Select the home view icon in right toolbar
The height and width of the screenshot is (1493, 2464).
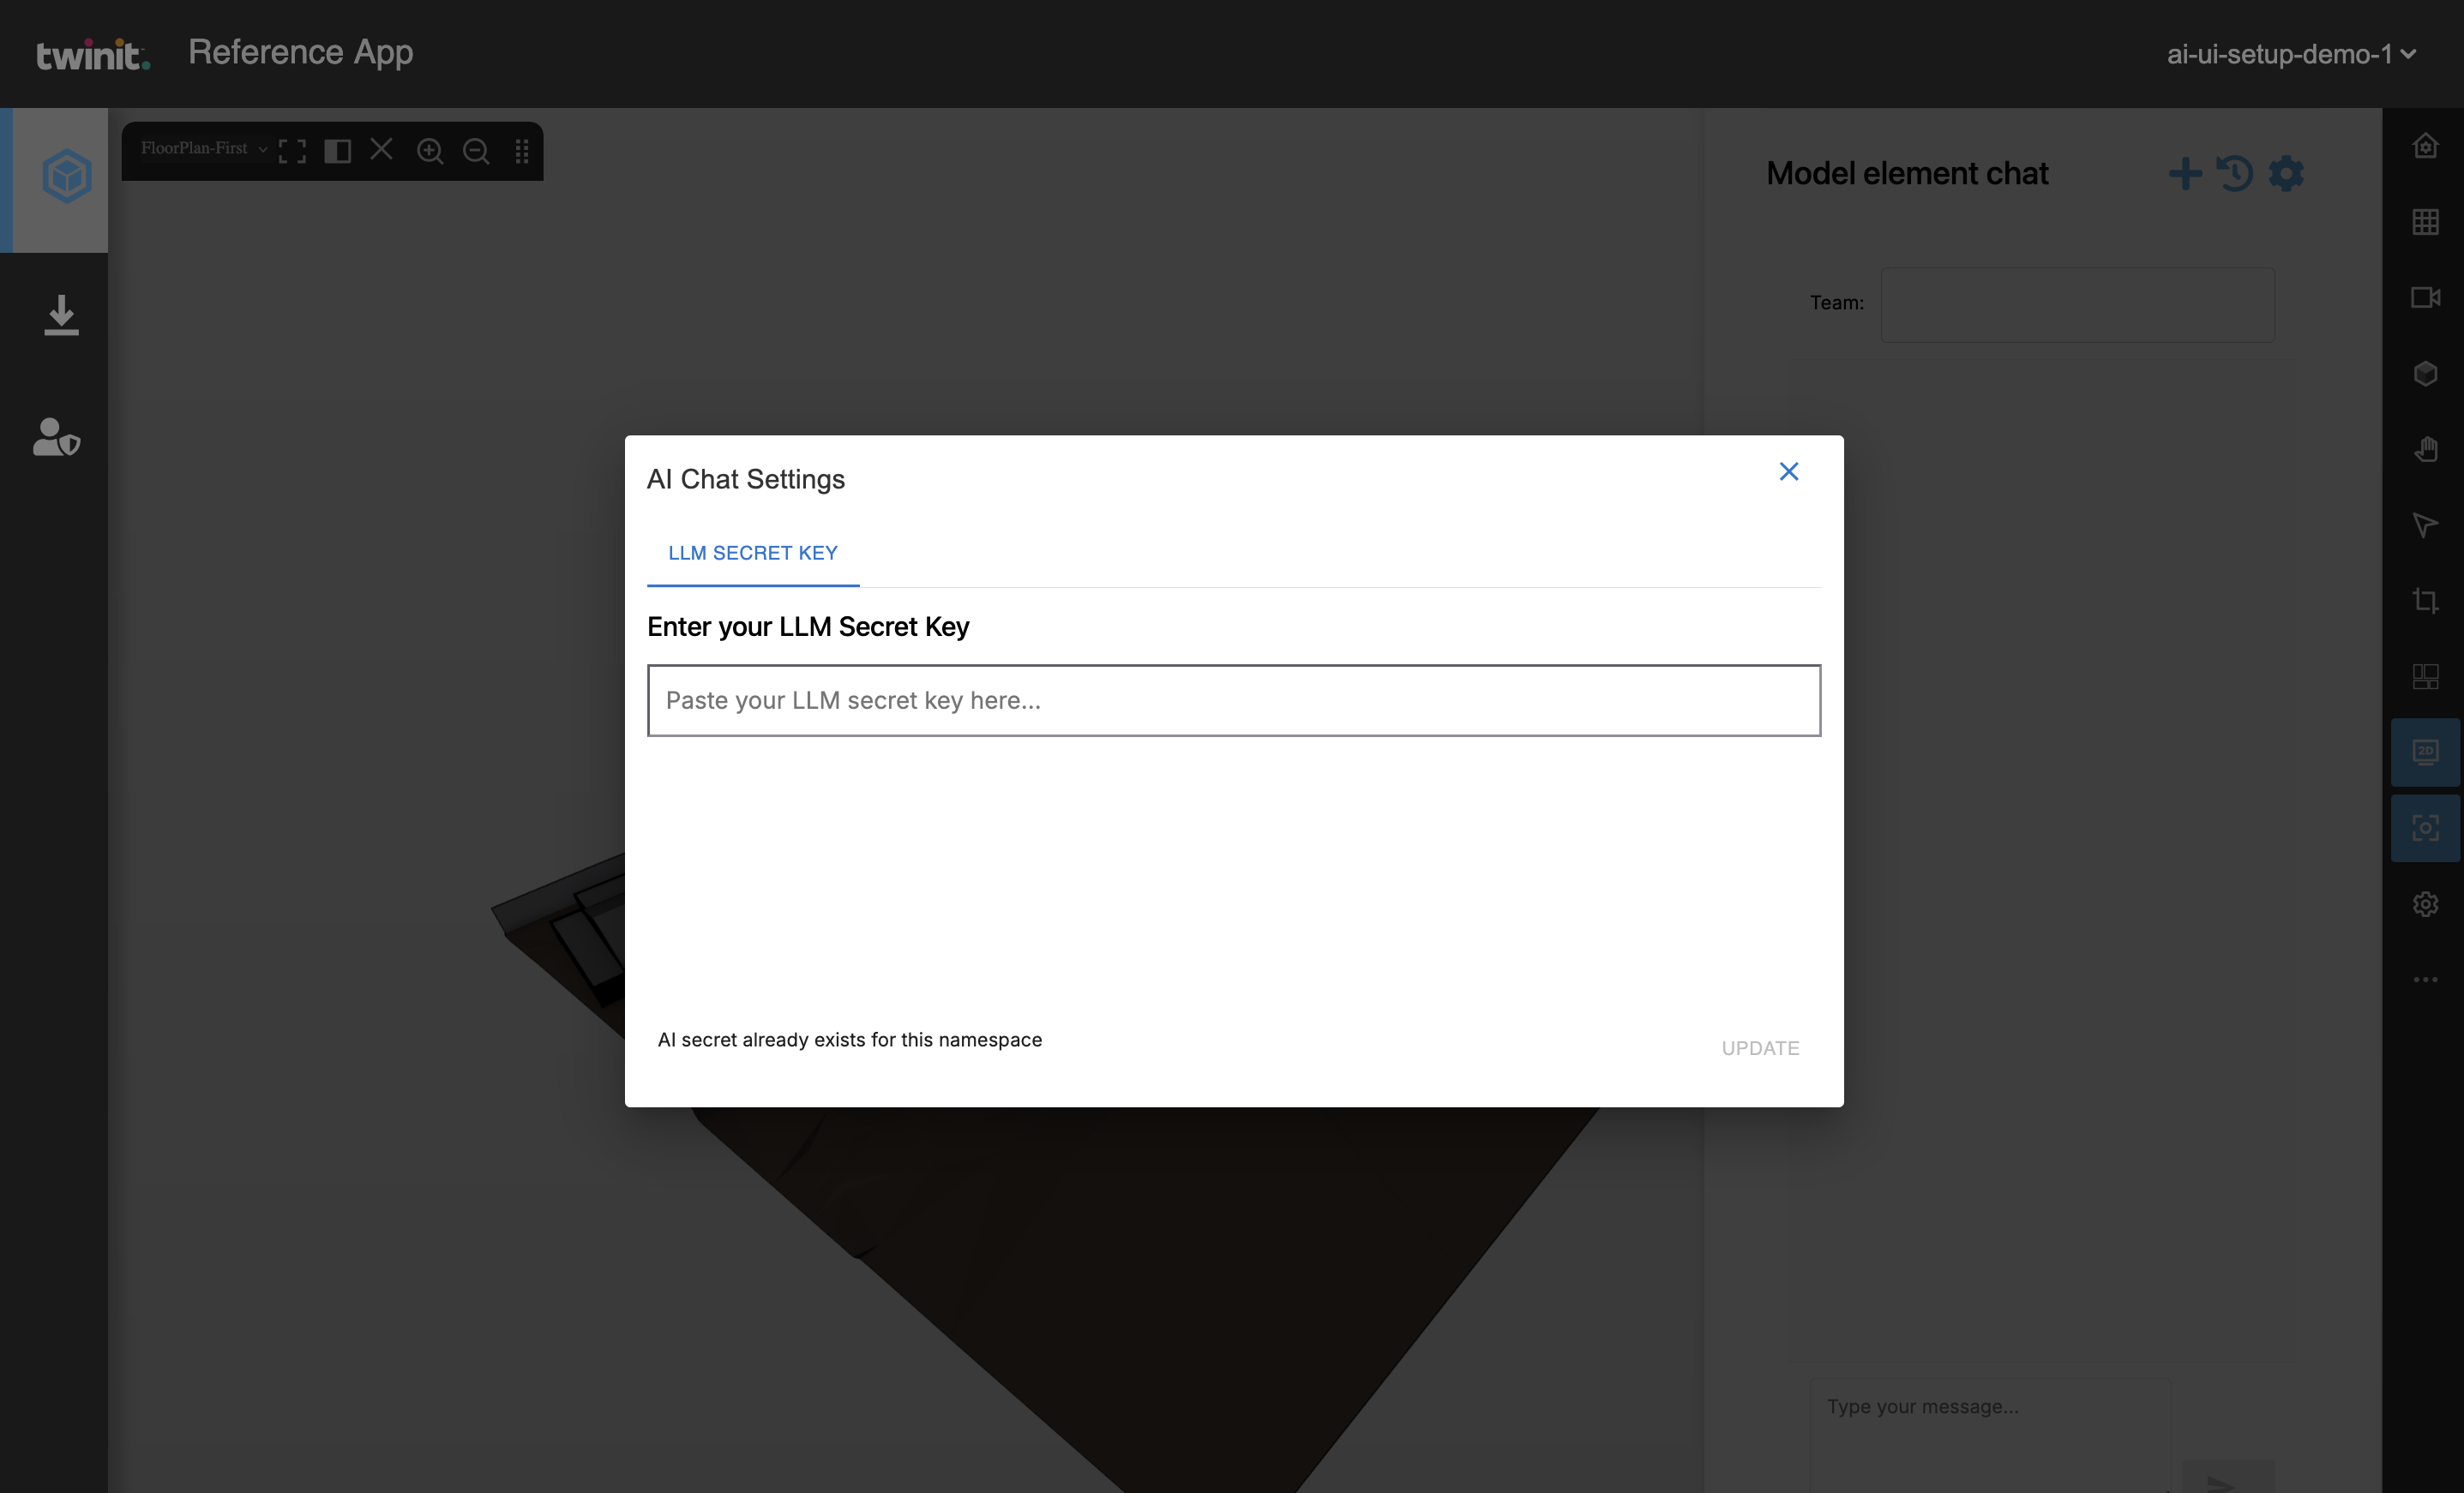[2425, 146]
